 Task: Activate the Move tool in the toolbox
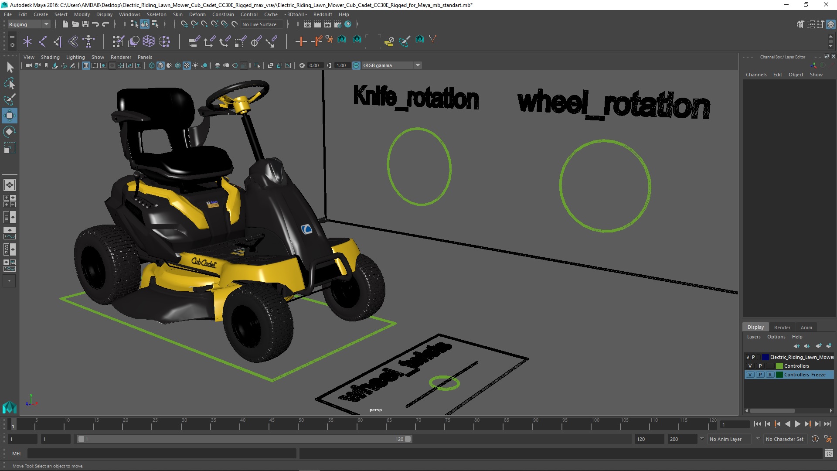pos(10,116)
